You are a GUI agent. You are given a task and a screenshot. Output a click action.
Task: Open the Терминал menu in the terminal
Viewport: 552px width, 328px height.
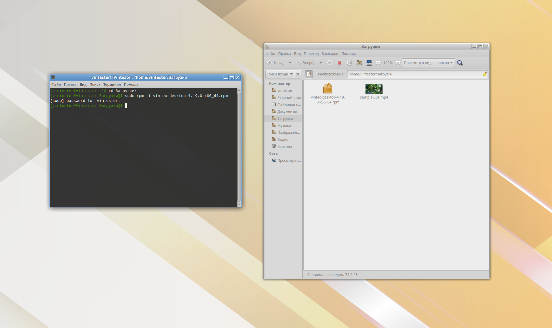click(x=112, y=85)
